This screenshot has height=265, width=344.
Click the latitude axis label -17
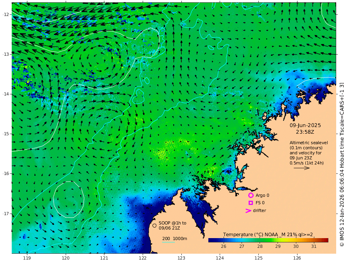coord(6,214)
